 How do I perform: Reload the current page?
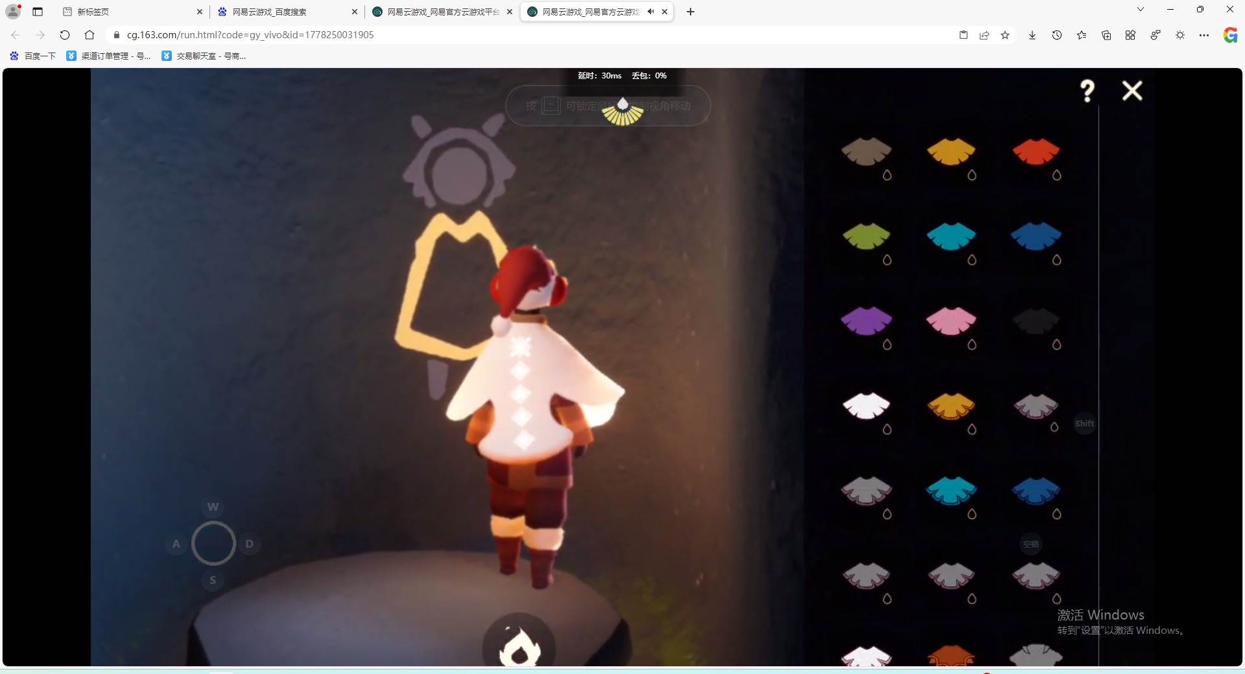pos(65,35)
